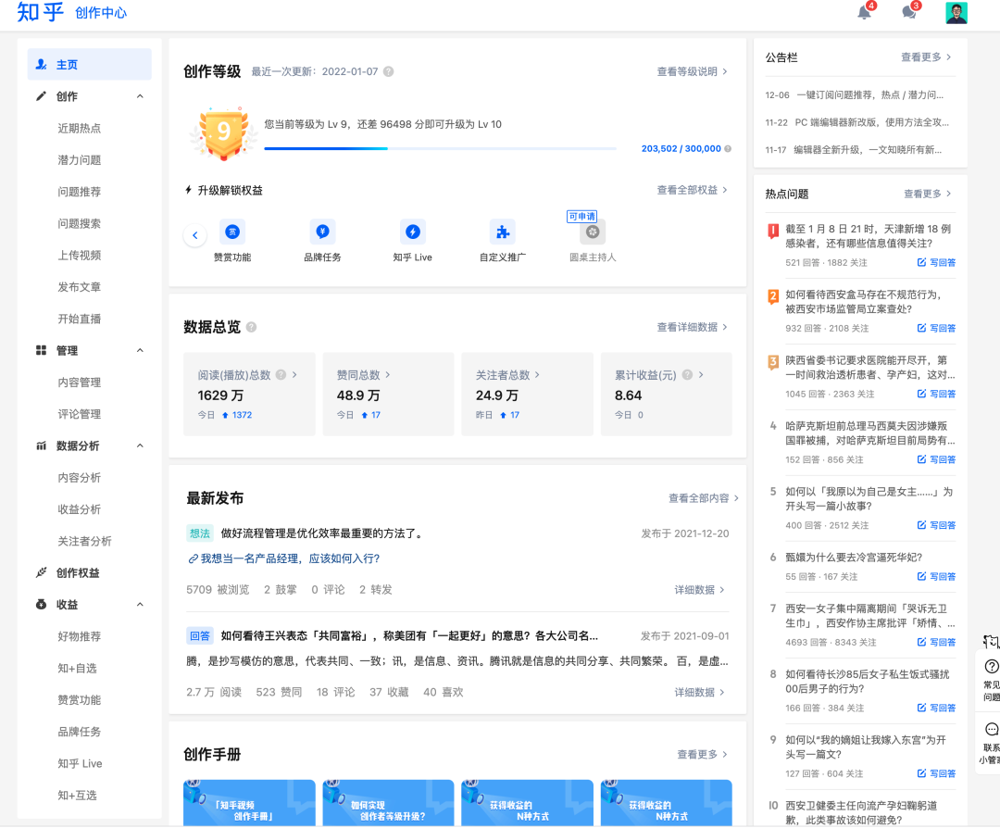Collapse the 管理 sidebar section
Viewport: 1000px width, 828px height.
point(141,350)
